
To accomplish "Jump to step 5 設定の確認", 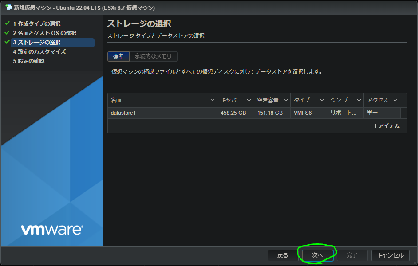I will pos(29,61).
